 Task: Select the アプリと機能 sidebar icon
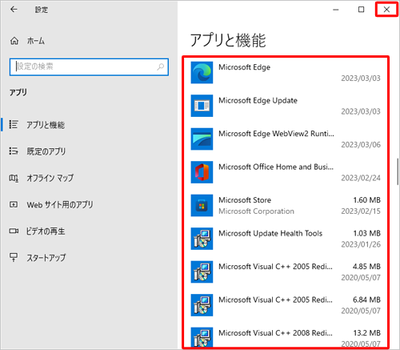pyautogui.click(x=14, y=124)
